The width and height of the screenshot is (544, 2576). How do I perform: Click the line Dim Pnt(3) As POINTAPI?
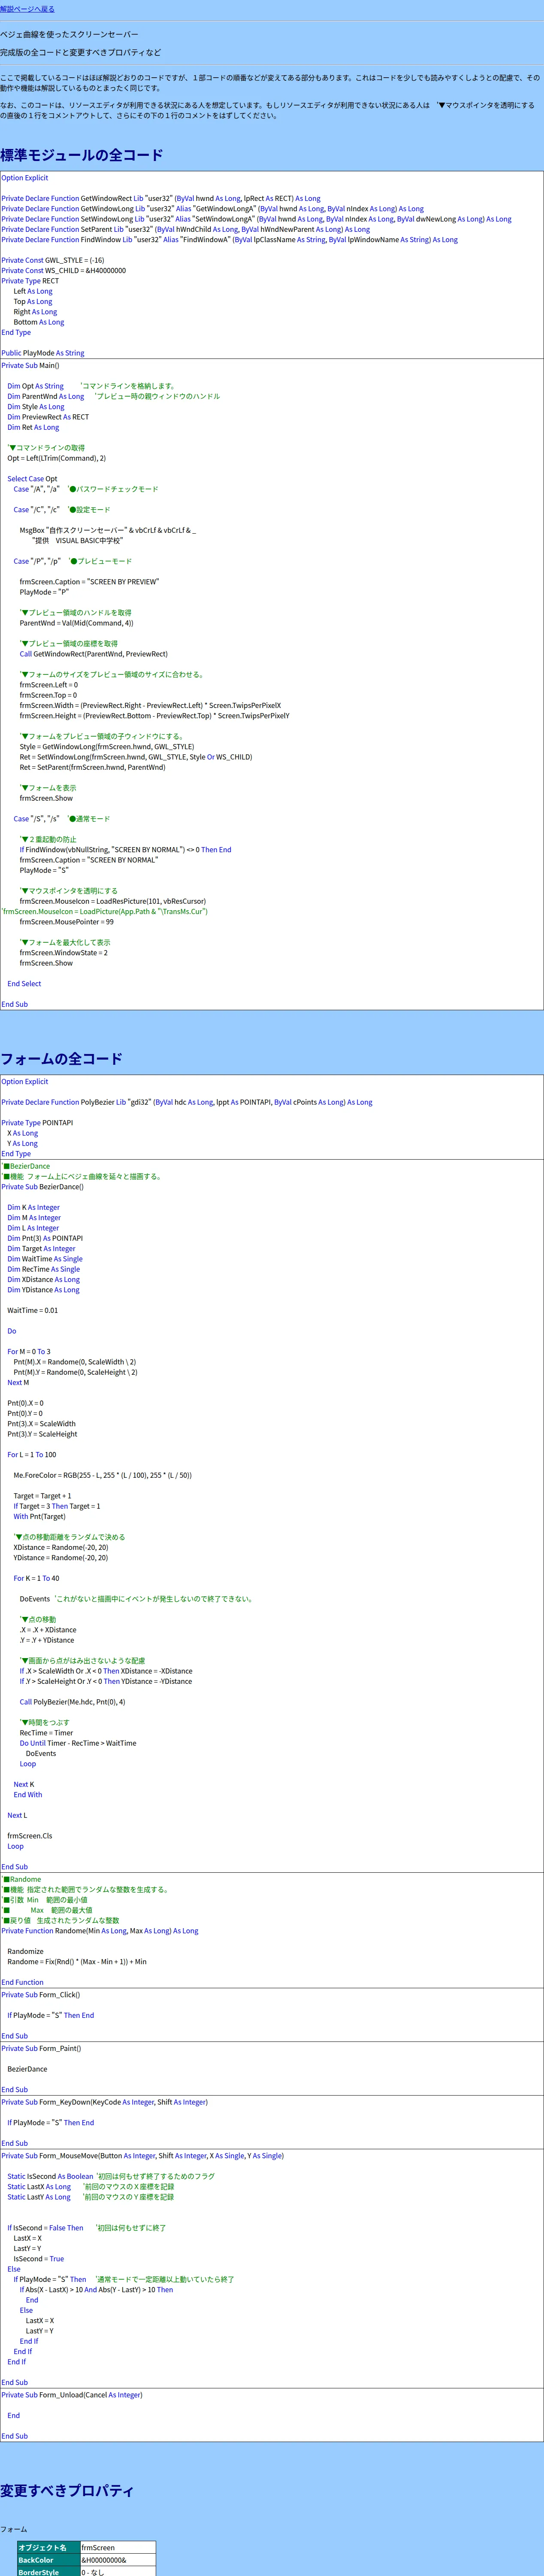pos(45,1238)
